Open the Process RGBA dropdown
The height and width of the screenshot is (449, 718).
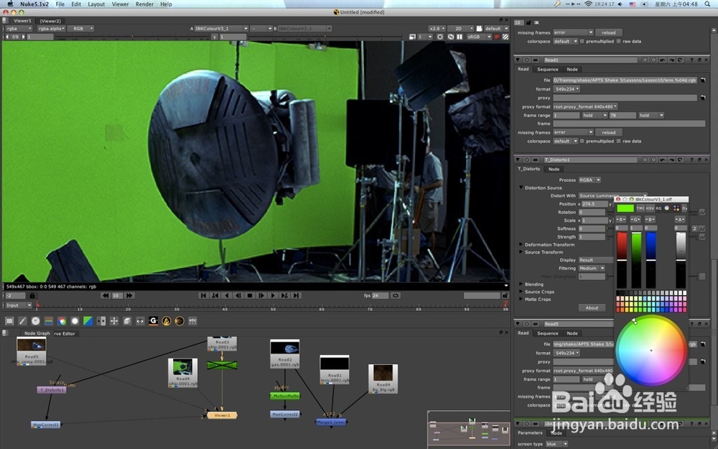coord(589,180)
